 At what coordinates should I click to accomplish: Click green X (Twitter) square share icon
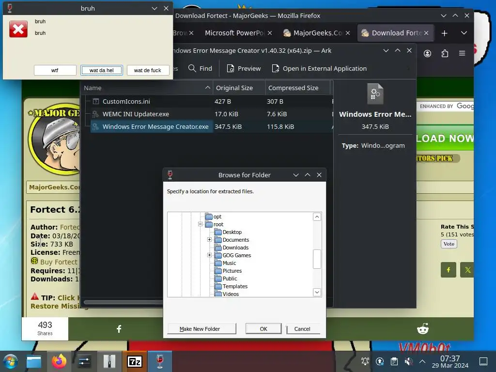(x=467, y=270)
